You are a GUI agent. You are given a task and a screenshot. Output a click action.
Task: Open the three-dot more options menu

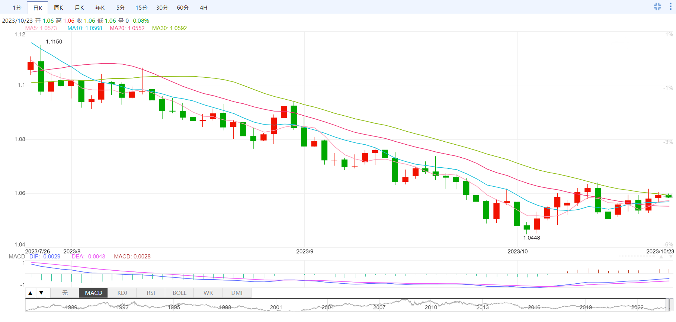tap(670, 7)
